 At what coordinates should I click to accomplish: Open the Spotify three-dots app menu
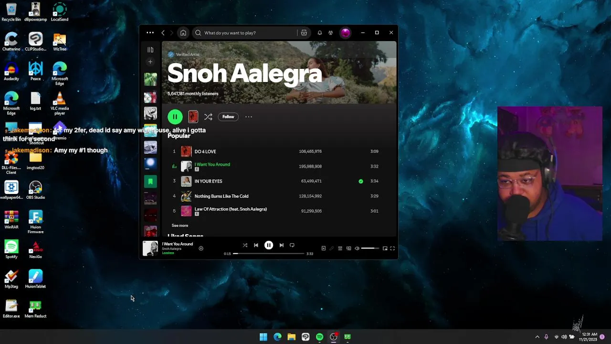tap(150, 33)
